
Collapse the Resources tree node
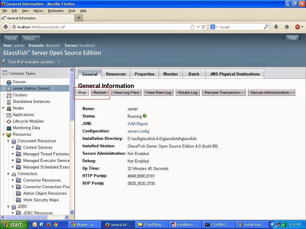click(x=3, y=134)
